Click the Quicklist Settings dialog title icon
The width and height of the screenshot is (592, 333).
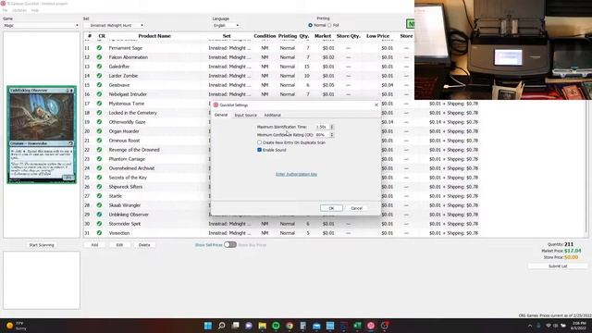click(216, 105)
